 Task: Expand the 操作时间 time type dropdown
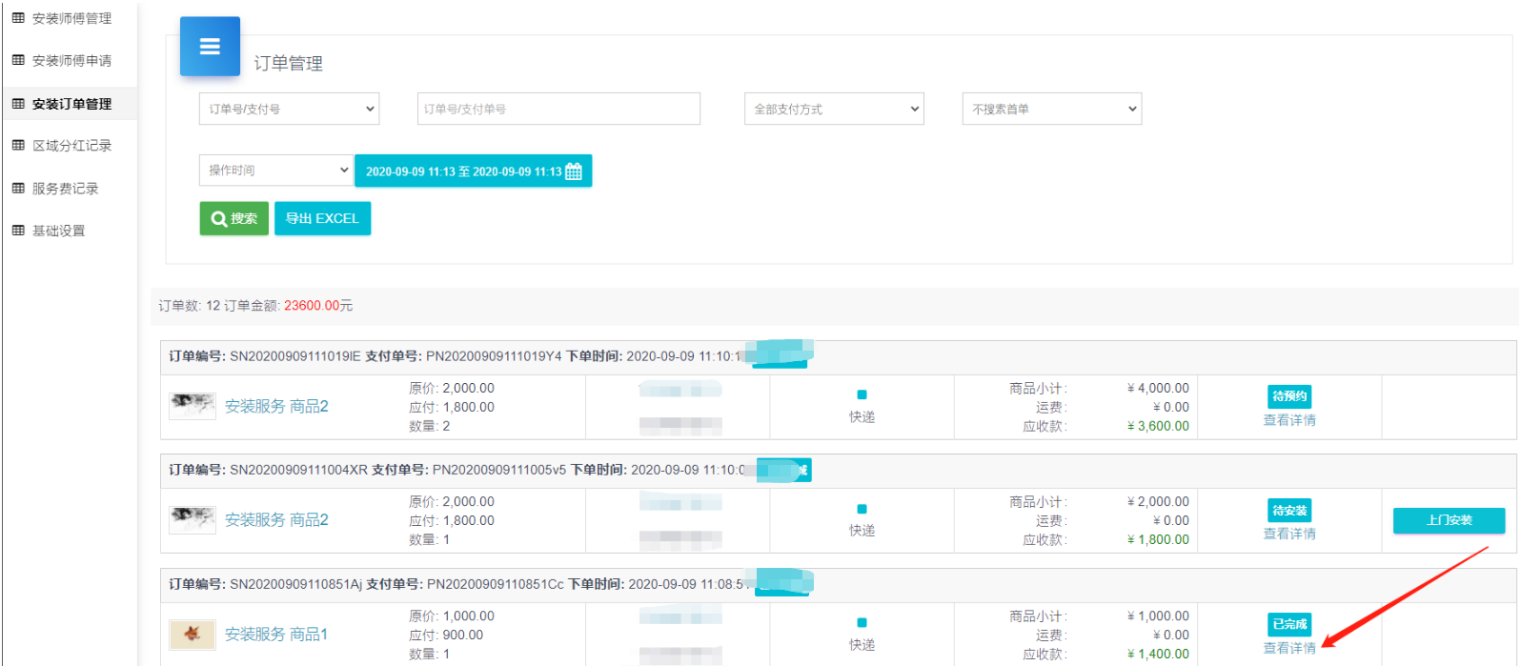pyautogui.click(x=276, y=171)
